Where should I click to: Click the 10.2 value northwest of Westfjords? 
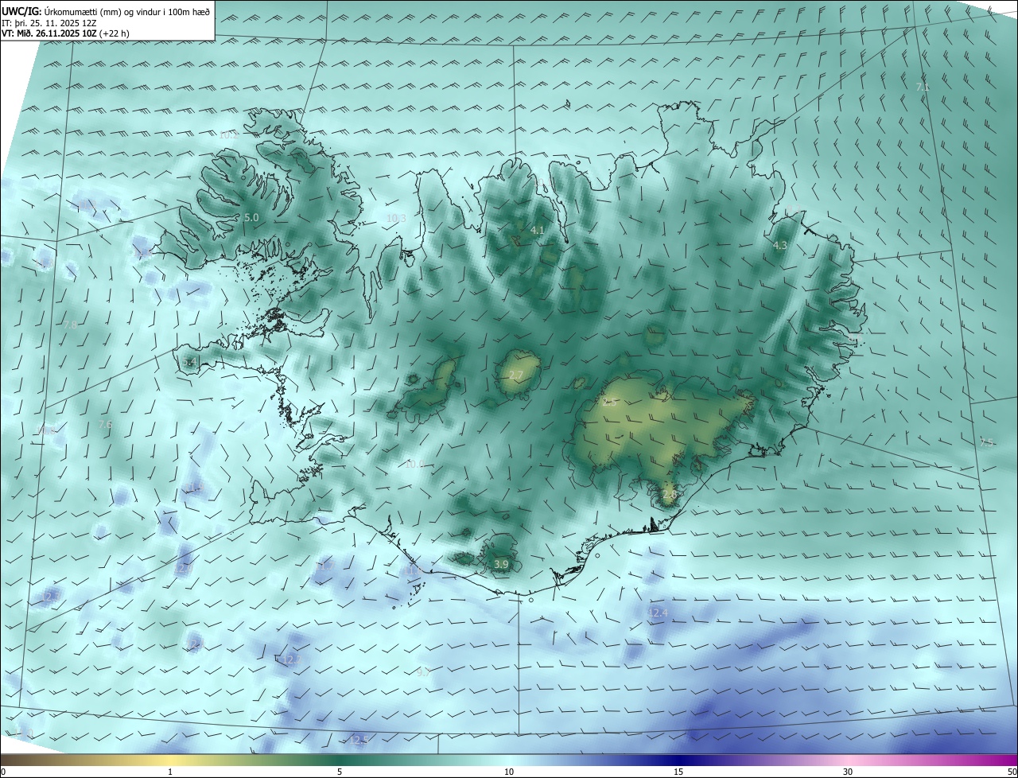coord(228,136)
